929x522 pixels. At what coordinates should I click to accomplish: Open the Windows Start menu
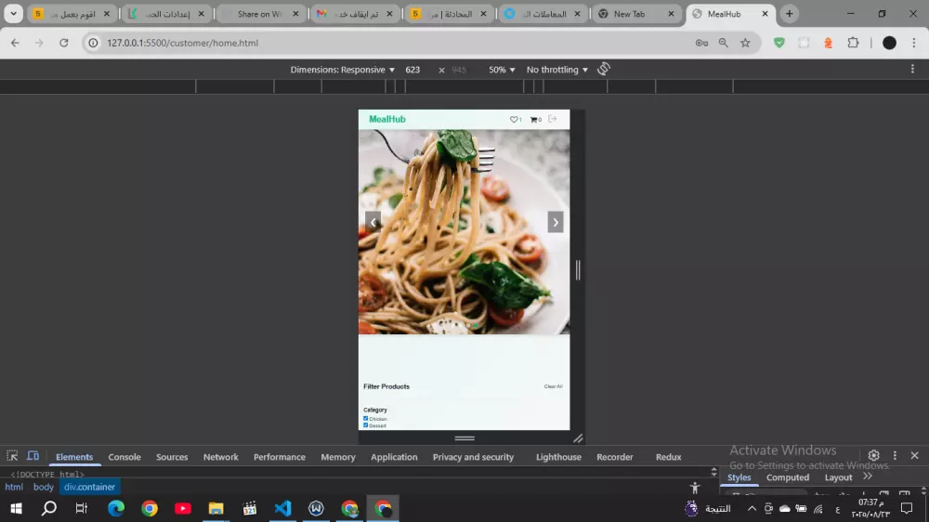pos(16,508)
